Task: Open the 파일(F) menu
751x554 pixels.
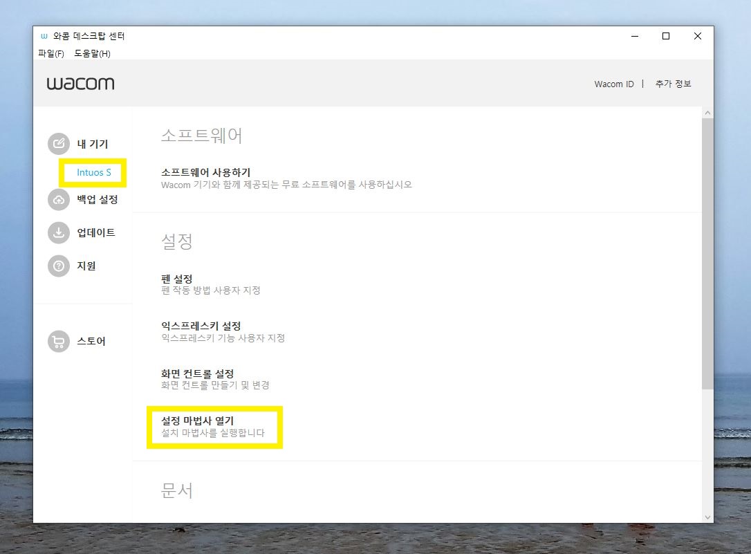Action: (51, 54)
